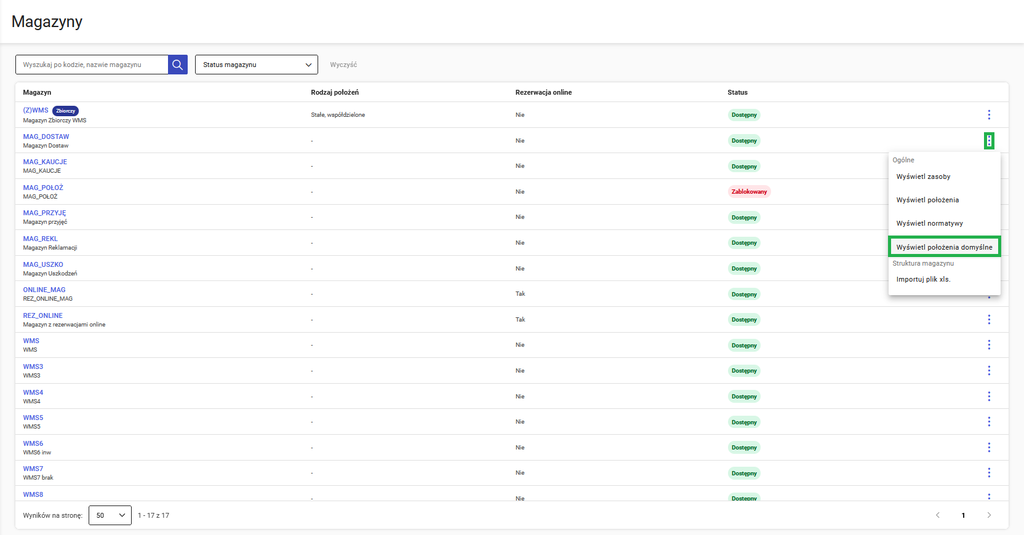The width and height of the screenshot is (1024, 535).
Task: Open three-dot menu for (Z)WMS row
Action: (989, 115)
